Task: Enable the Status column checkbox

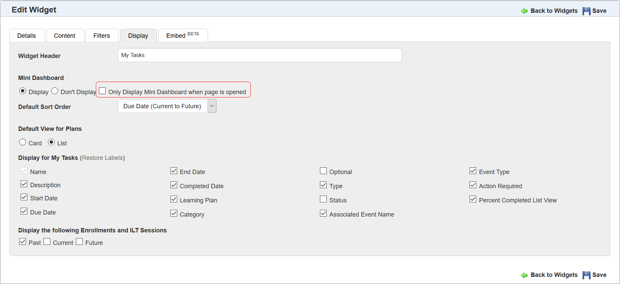Action: click(x=323, y=199)
